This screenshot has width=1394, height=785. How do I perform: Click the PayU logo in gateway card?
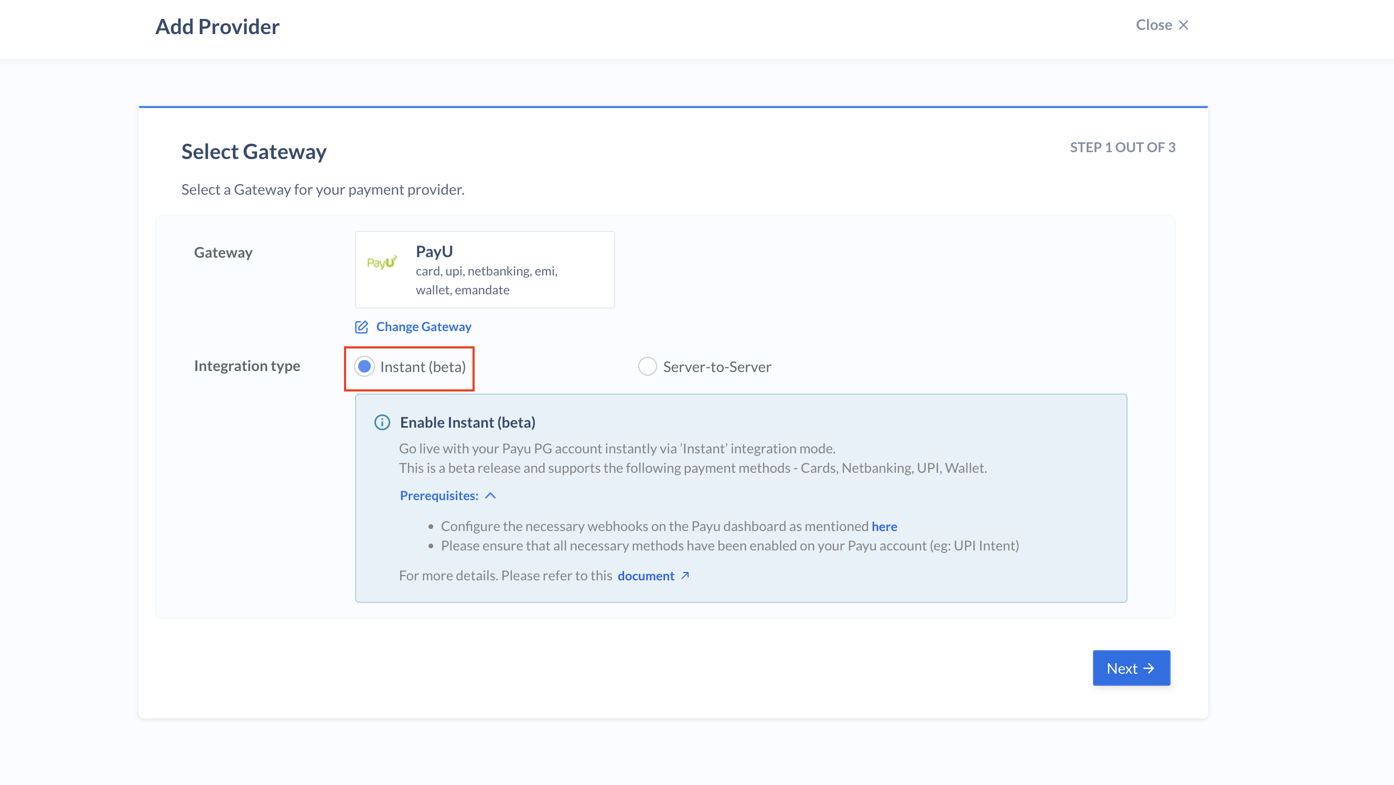(x=381, y=262)
